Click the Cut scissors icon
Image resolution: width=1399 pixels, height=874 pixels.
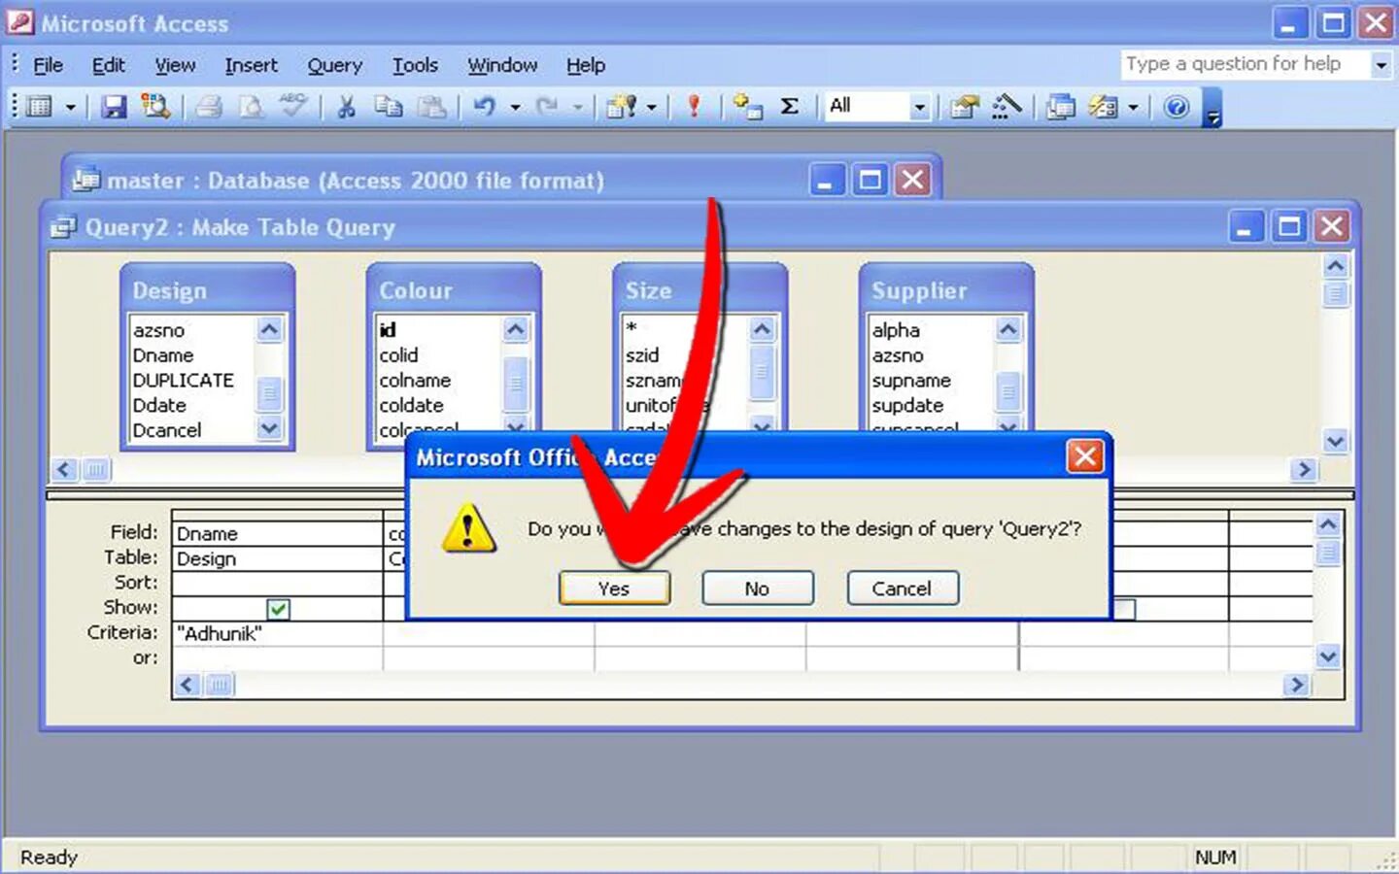[345, 107]
